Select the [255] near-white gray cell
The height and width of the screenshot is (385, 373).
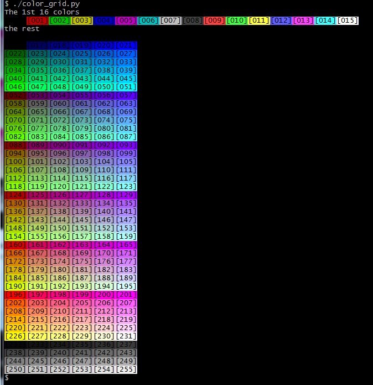[x=126, y=369]
